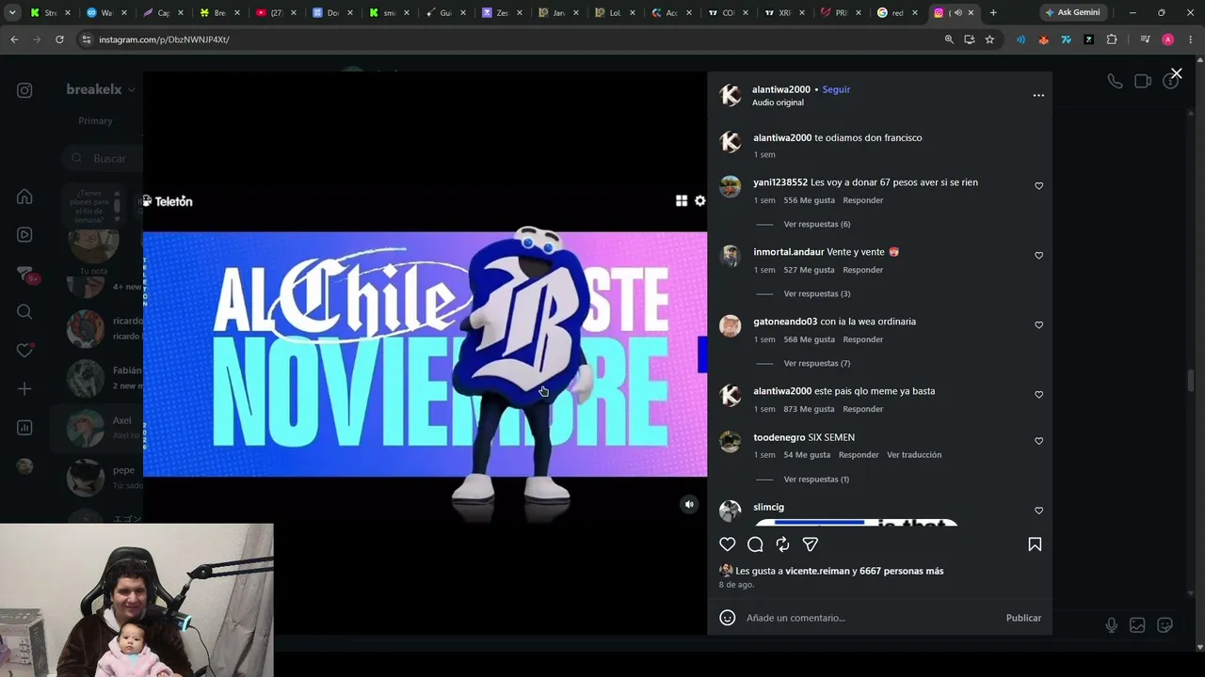Click Publicar to post the comment

1023,618
